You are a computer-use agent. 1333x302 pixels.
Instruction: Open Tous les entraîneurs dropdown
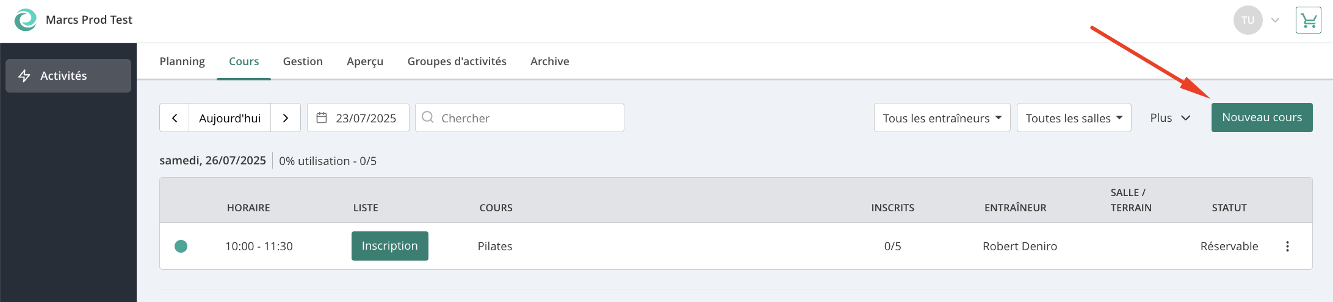(942, 118)
